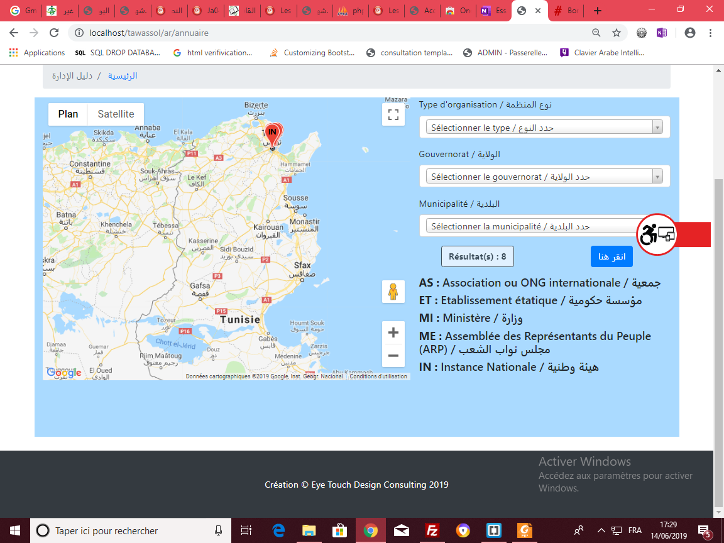
Task: Open the Applications bookmarks shortcut
Action: [37, 53]
